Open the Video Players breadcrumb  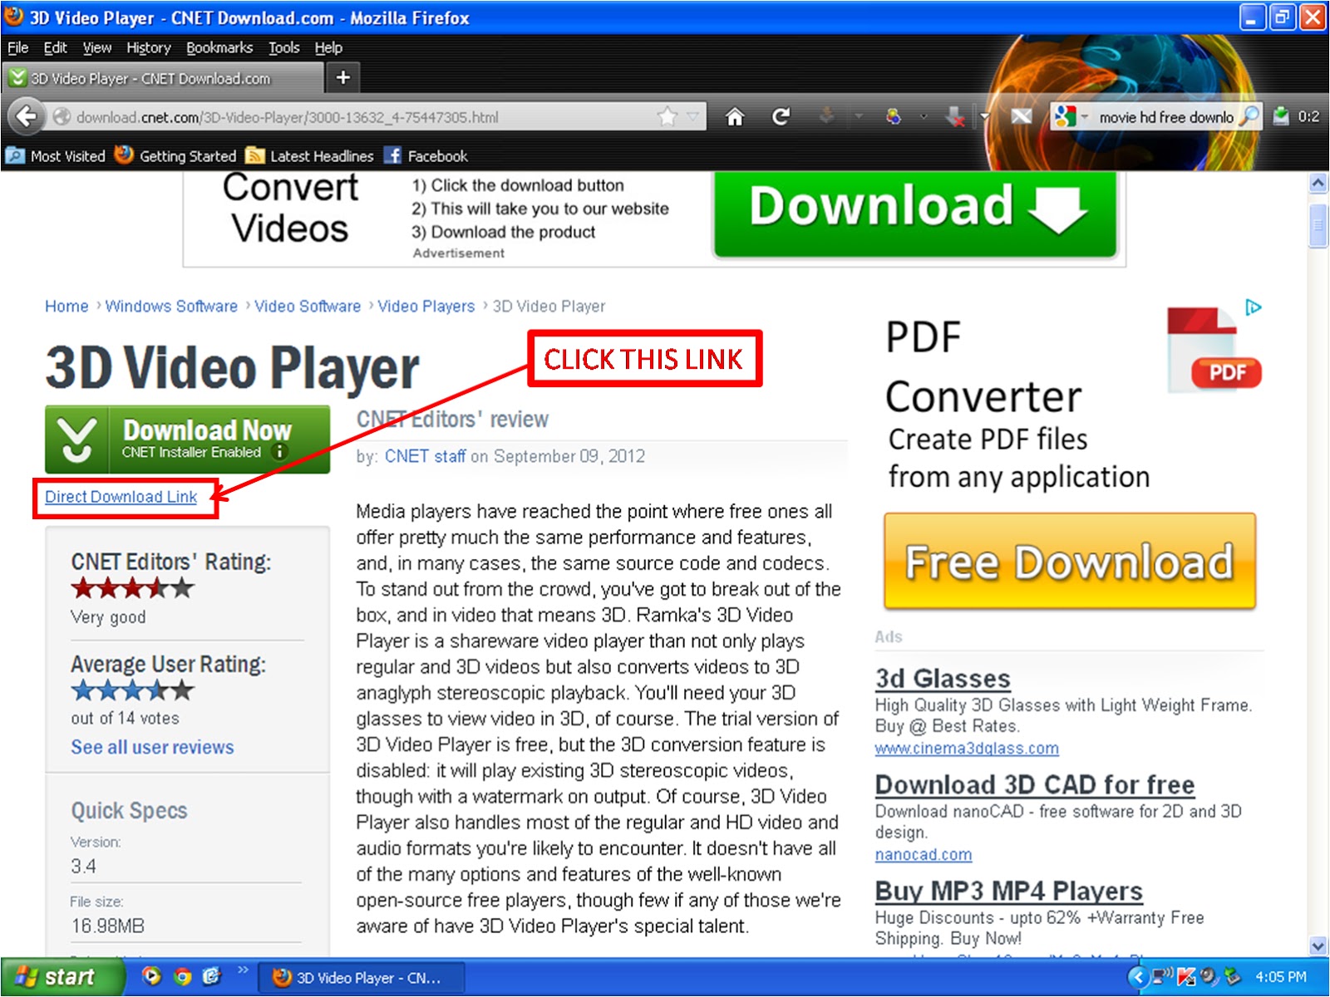pyautogui.click(x=426, y=306)
